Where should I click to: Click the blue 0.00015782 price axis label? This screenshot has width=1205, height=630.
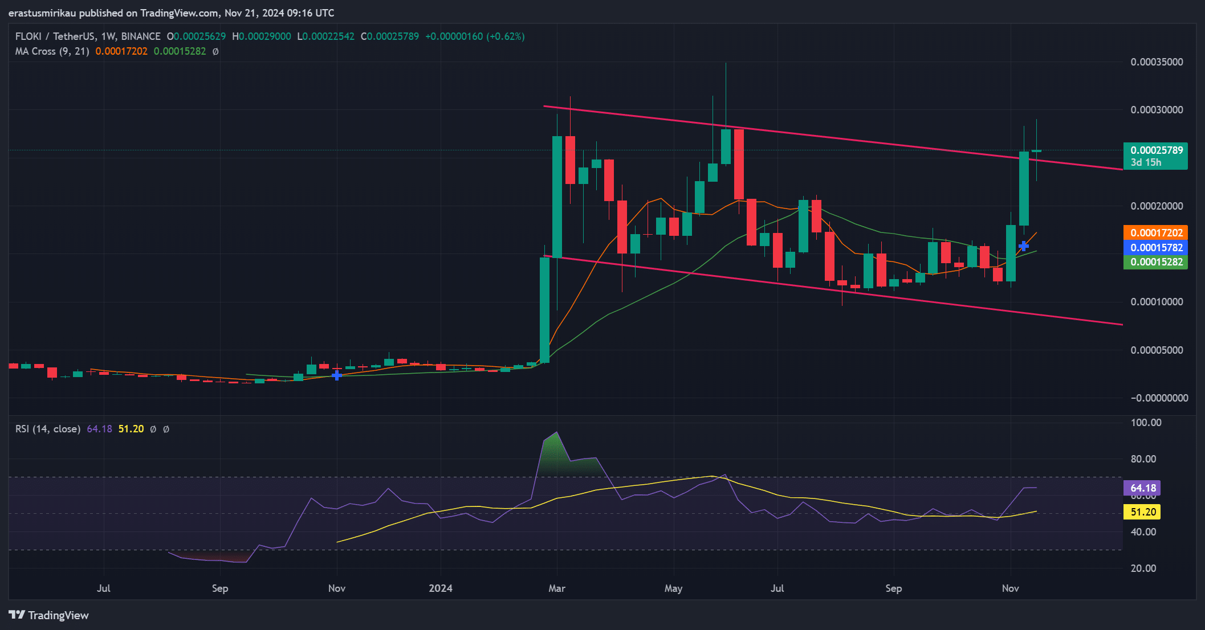(1156, 247)
